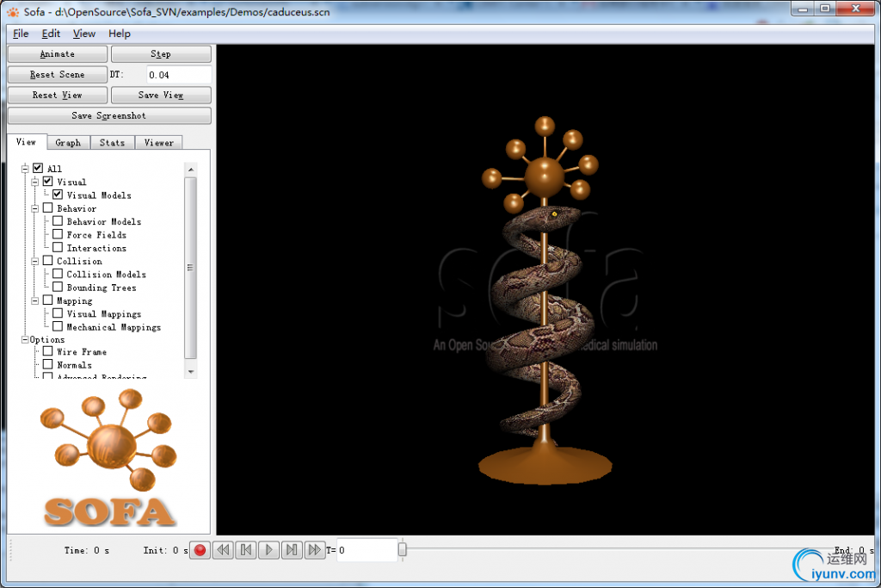
Task: Click the Save Screenshot button
Action: point(109,115)
